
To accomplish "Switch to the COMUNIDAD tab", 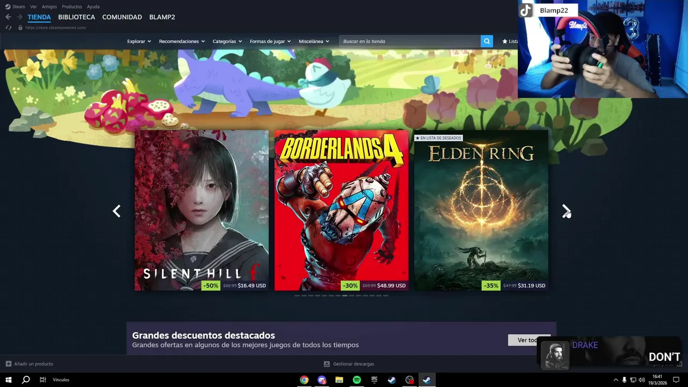I will (x=122, y=17).
